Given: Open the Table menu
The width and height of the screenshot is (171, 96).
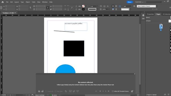Looking at the screenshot, I should 33,2.
